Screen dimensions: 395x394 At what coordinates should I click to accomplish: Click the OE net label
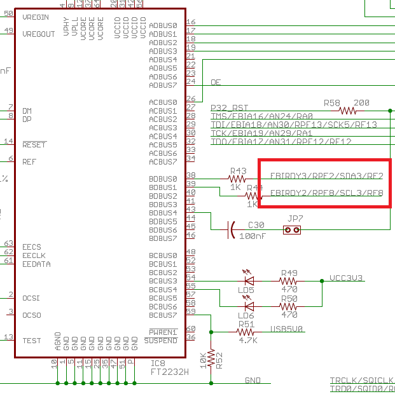[x=216, y=82]
